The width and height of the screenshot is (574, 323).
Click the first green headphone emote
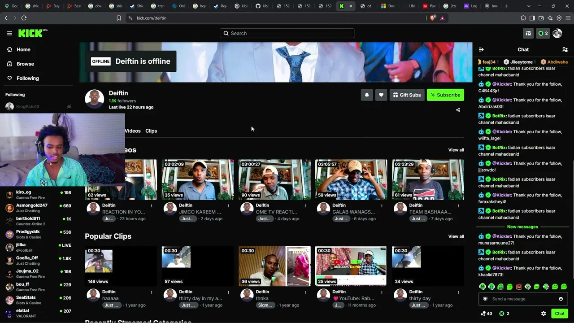[483, 287]
